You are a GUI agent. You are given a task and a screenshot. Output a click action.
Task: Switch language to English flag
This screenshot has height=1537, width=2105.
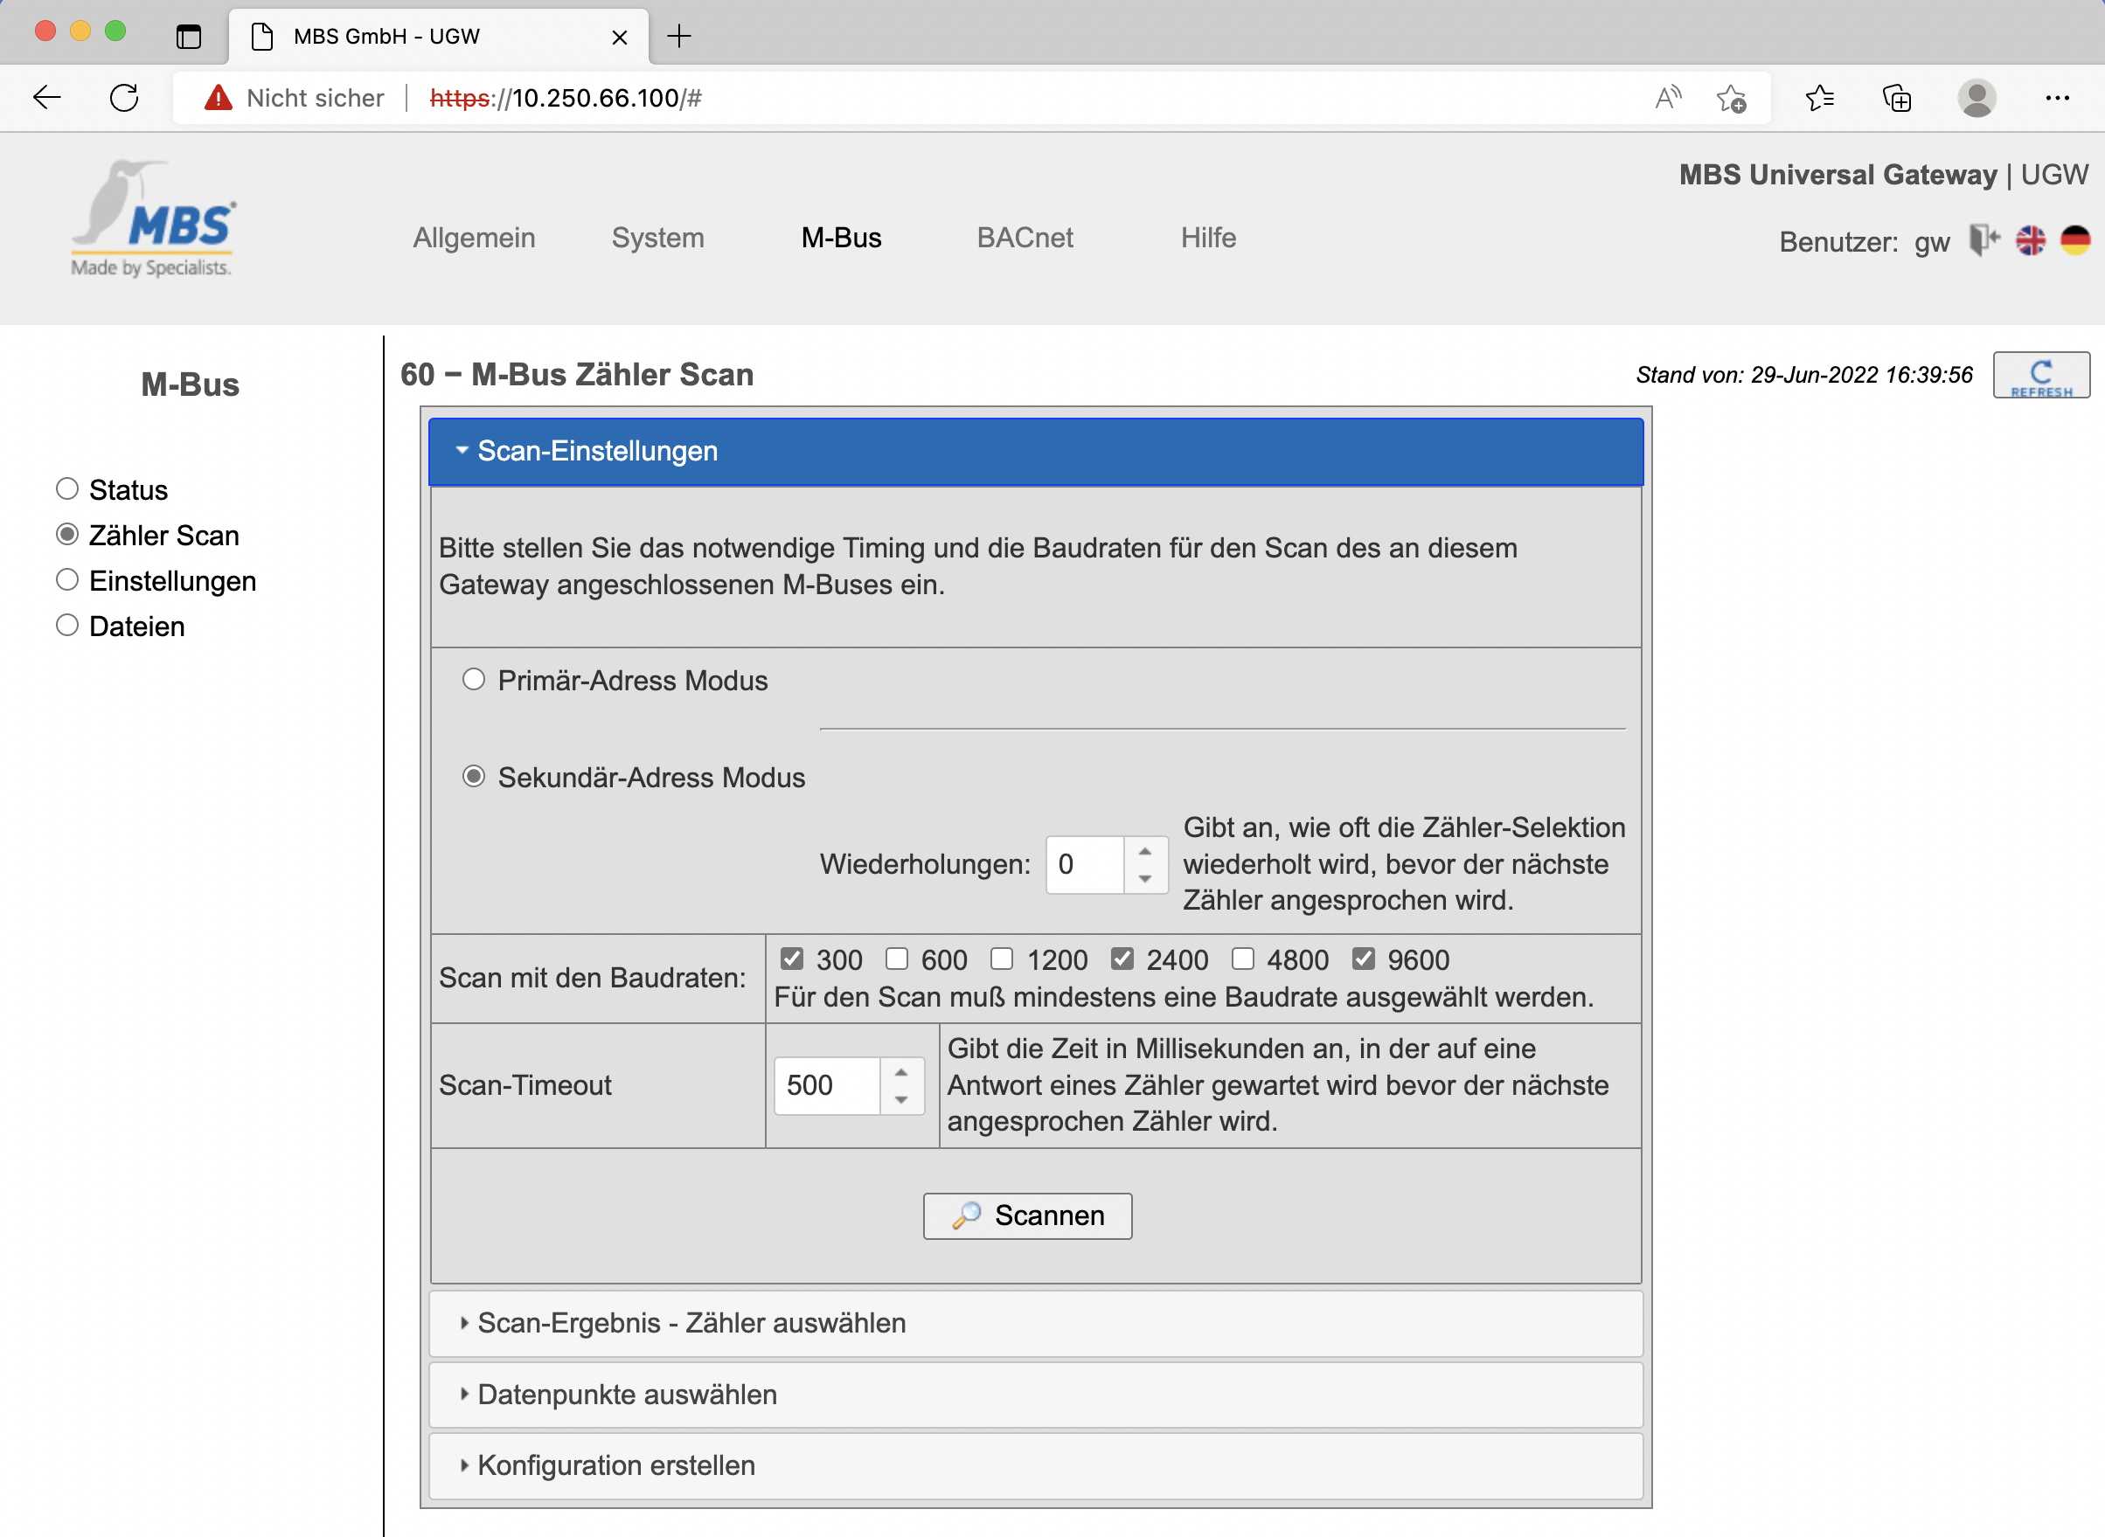point(2030,240)
